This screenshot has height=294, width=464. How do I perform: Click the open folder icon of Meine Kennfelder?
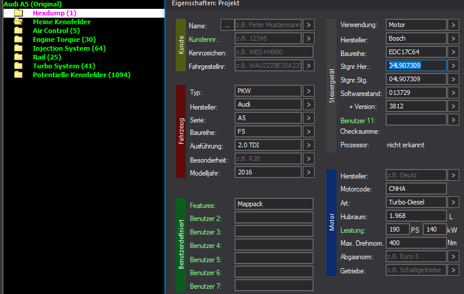(x=18, y=22)
